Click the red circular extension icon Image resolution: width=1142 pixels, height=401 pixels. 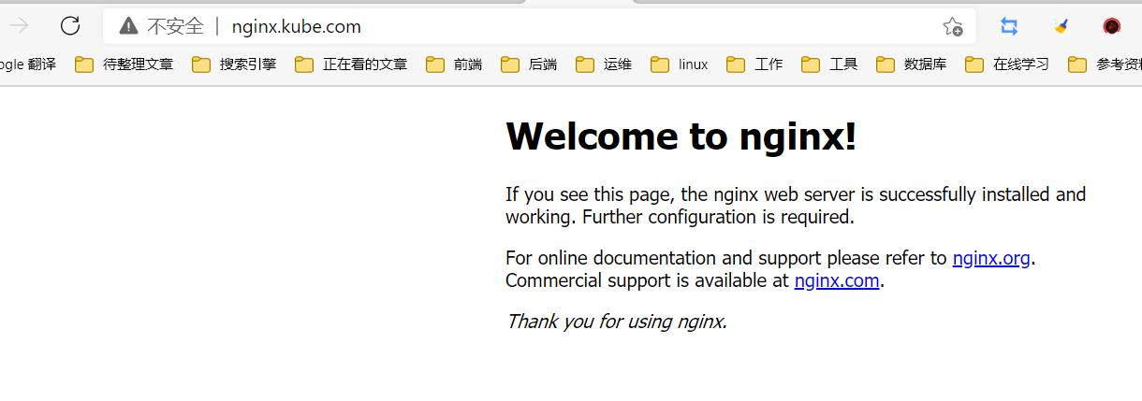tap(1112, 26)
